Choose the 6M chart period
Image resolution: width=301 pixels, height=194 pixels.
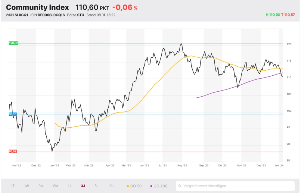[x=55, y=186]
